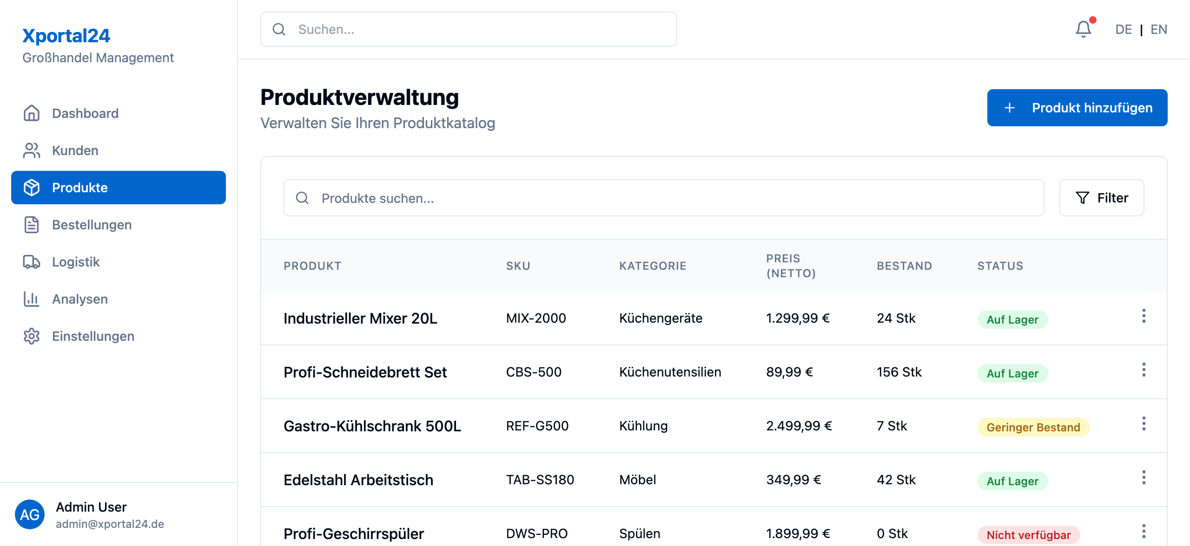
Task: Click product name Profi-Schneidebrett Set
Action: 365,372
